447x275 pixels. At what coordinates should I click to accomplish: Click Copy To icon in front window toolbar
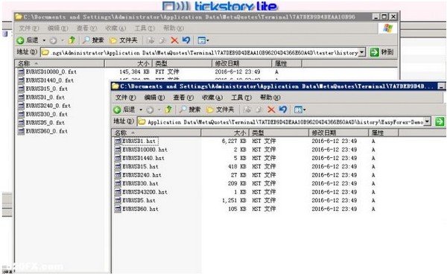(x=259, y=110)
